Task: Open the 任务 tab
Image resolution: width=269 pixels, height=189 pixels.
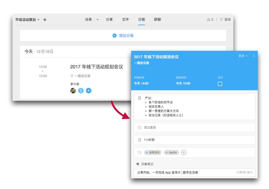Action: click(89, 19)
